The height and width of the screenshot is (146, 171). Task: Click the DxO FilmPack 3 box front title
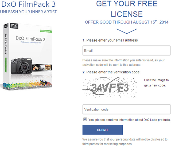point(30,39)
